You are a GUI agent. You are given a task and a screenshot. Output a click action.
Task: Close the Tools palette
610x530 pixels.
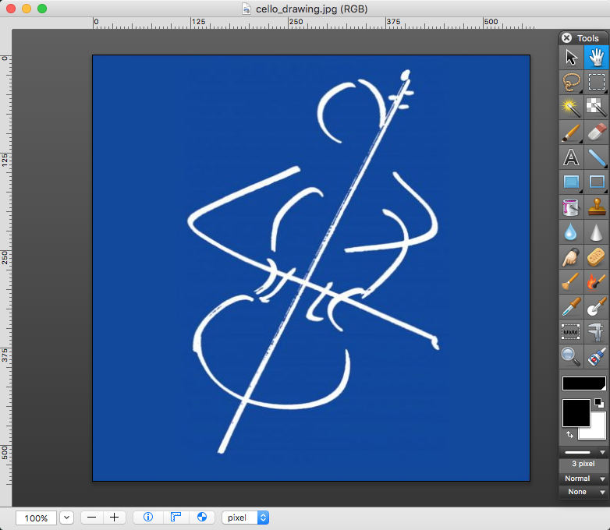(567, 37)
